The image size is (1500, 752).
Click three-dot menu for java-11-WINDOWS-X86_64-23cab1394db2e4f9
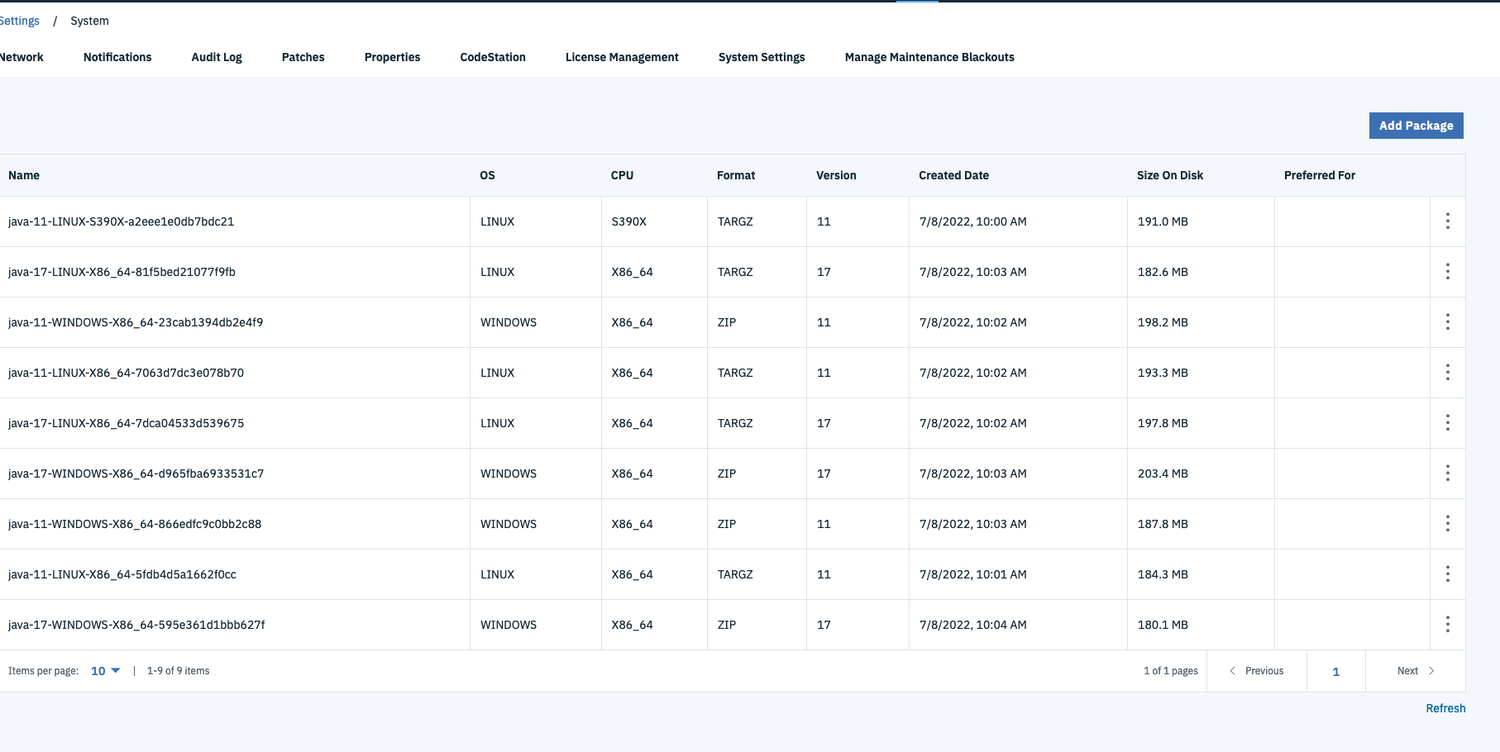click(x=1447, y=321)
